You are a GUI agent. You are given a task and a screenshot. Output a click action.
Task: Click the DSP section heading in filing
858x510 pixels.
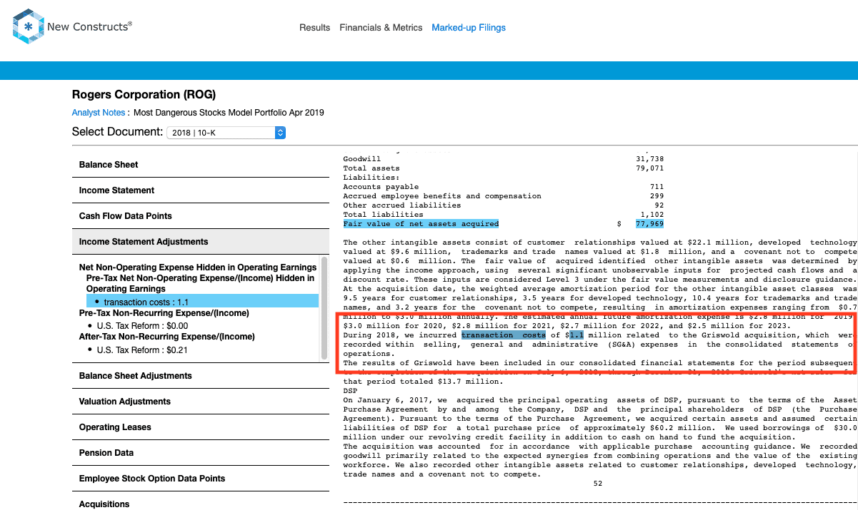pyautogui.click(x=350, y=391)
